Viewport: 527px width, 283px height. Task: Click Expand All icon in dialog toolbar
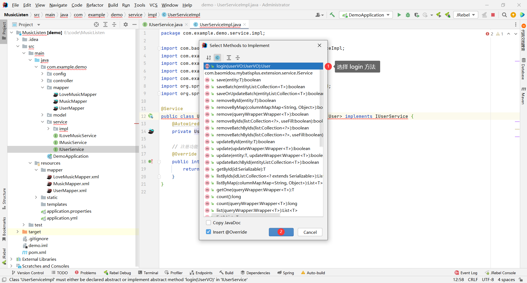click(229, 58)
